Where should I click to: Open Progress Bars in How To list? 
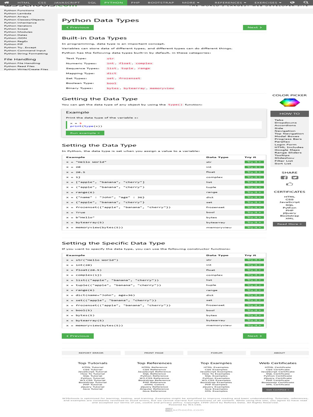tap(288, 139)
